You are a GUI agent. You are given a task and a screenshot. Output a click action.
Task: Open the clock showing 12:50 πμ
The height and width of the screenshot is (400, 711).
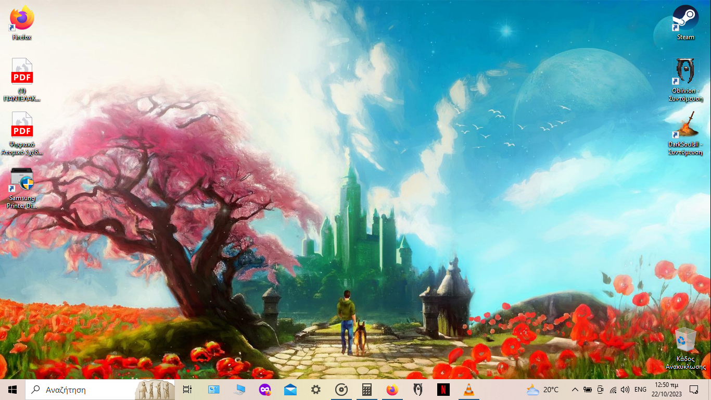tap(666, 390)
